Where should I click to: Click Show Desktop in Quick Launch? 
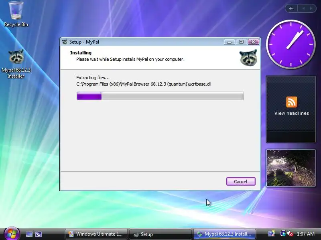click(29, 234)
